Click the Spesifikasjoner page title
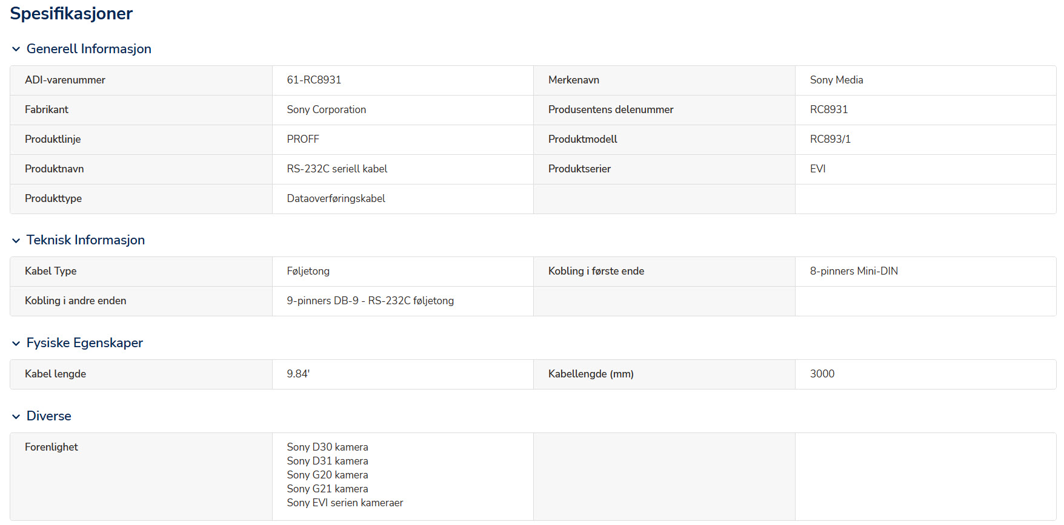The width and height of the screenshot is (1064, 525). [71, 13]
